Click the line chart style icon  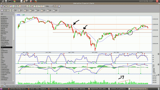pyautogui.click(x=27, y=6)
